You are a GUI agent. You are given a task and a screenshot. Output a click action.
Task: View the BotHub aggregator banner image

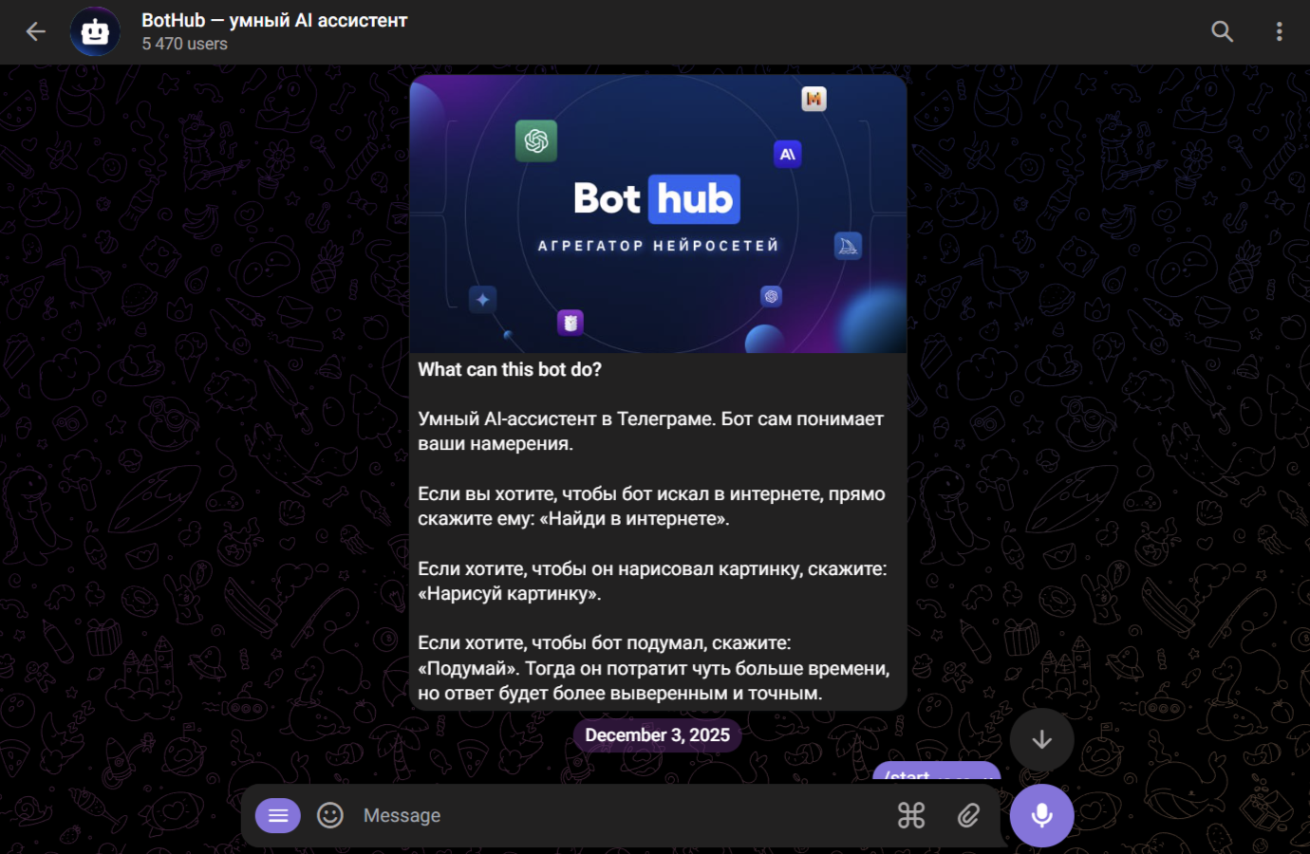tap(657, 213)
